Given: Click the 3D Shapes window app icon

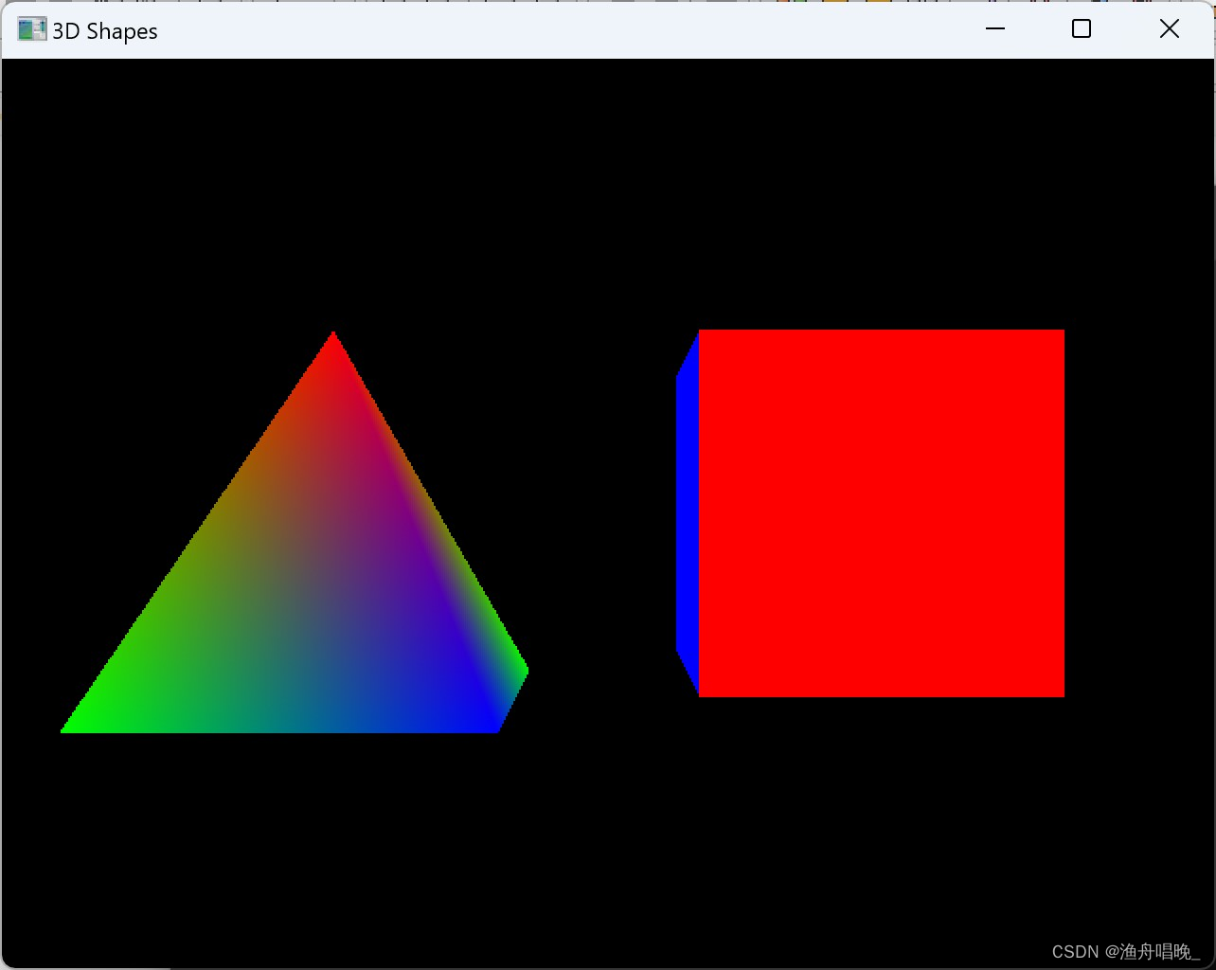Looking at the screenshot, I should pos(32,29).
